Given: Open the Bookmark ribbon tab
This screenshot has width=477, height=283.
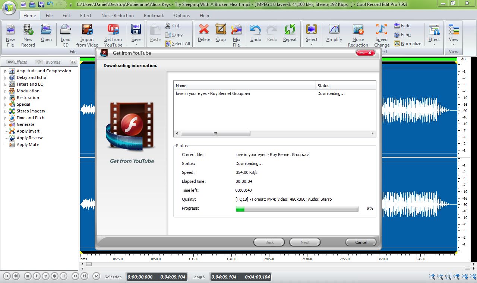Looking at the screenshot, I should (x=154, y=16).
